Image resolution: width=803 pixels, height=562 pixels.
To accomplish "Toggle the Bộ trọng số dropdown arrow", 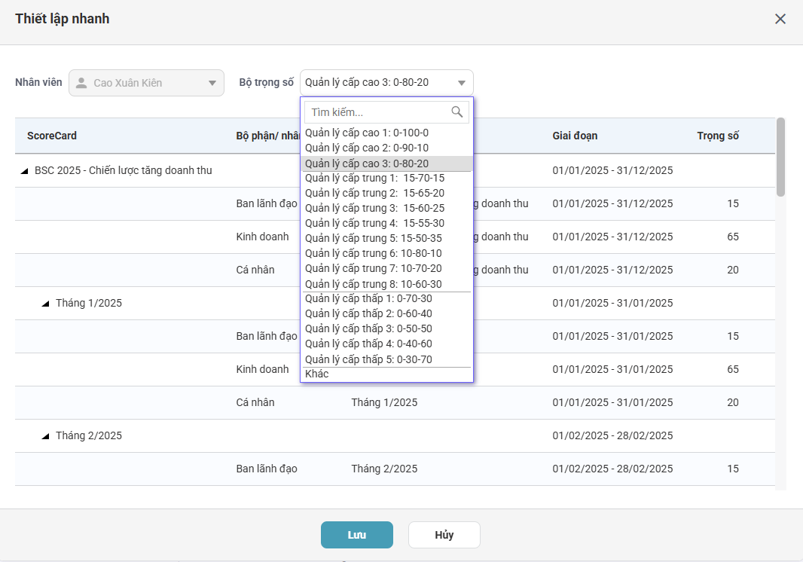I will pos(461,83).
